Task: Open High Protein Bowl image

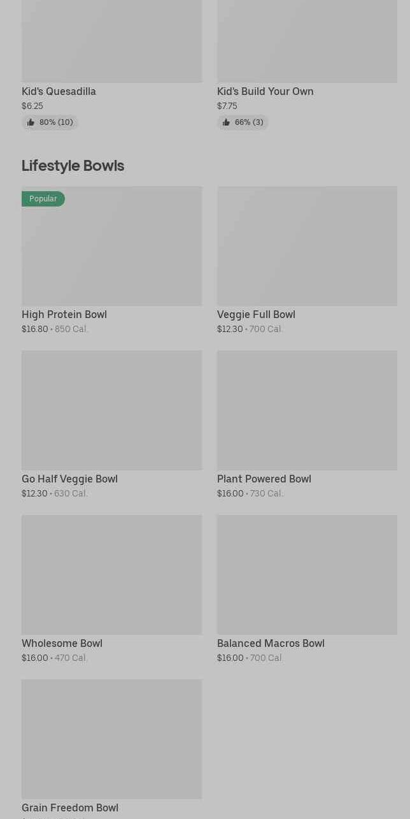Action: 111,246
